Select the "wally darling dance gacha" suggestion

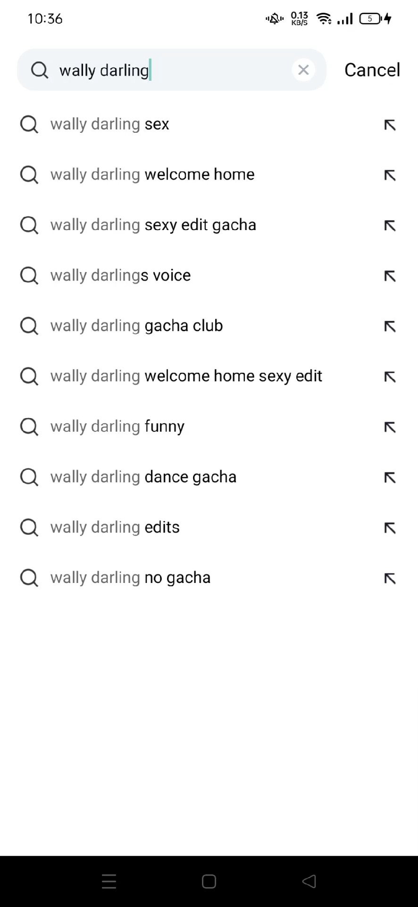(x=143, y=477)
